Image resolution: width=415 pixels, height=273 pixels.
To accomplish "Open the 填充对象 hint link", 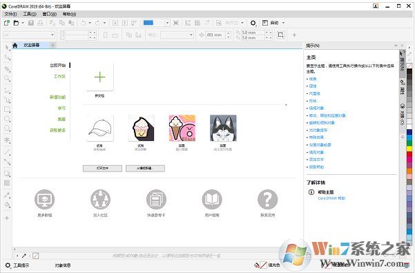I will point(316,152).
